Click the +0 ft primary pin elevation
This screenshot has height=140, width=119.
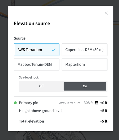[104, 103]
